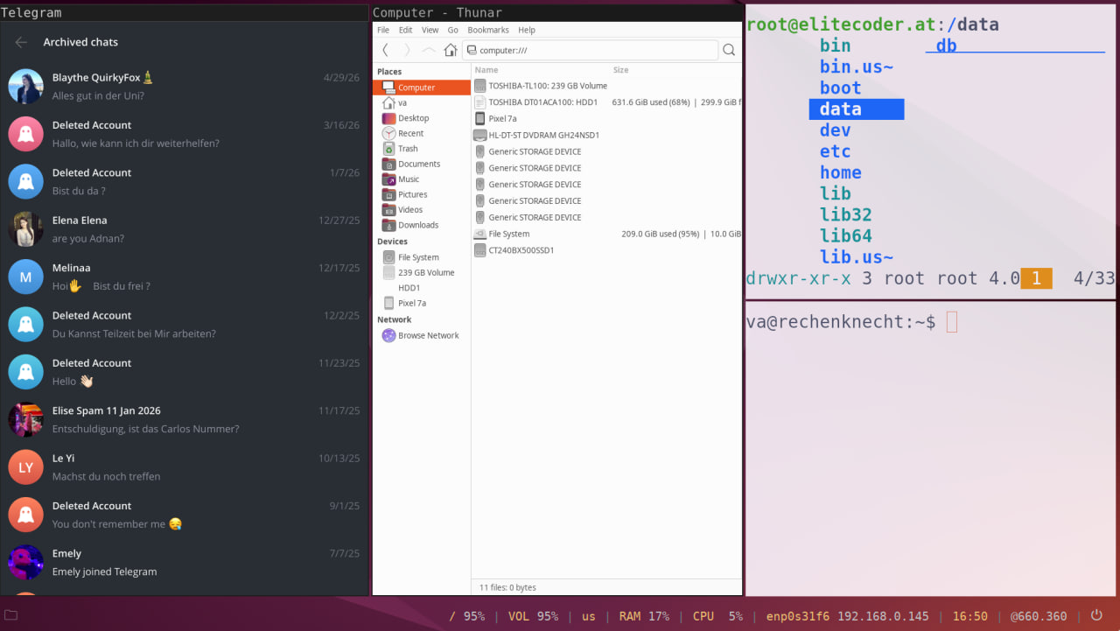The image size is (1120, 631).
Task: Open View menu in Thunar
Action: tap(430, 30)
